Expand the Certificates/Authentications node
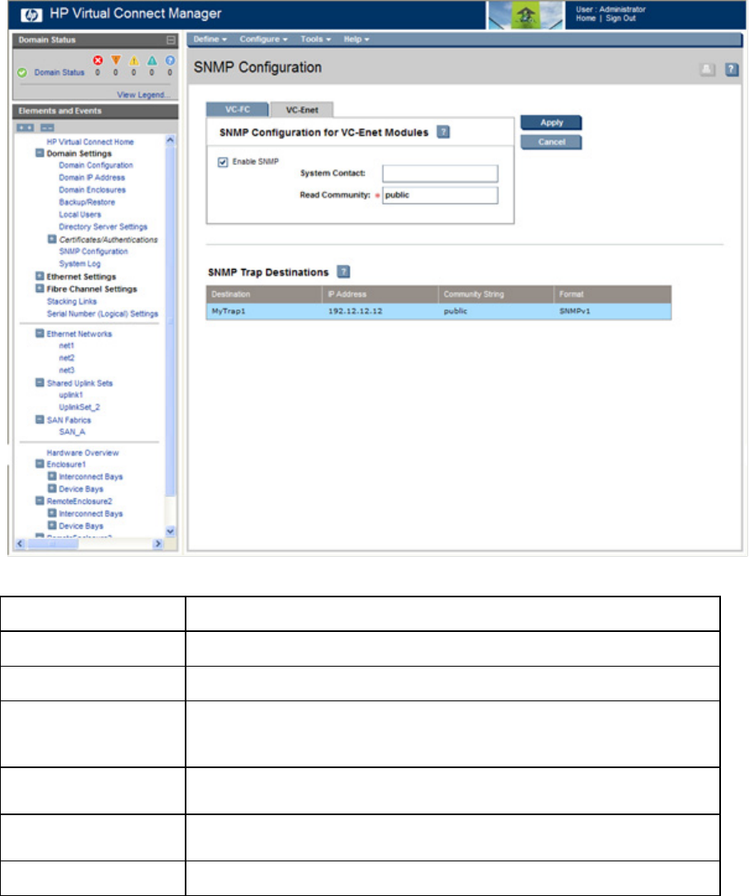The height and width of the screenshot is (896, 749). click(x=52, y=239)
